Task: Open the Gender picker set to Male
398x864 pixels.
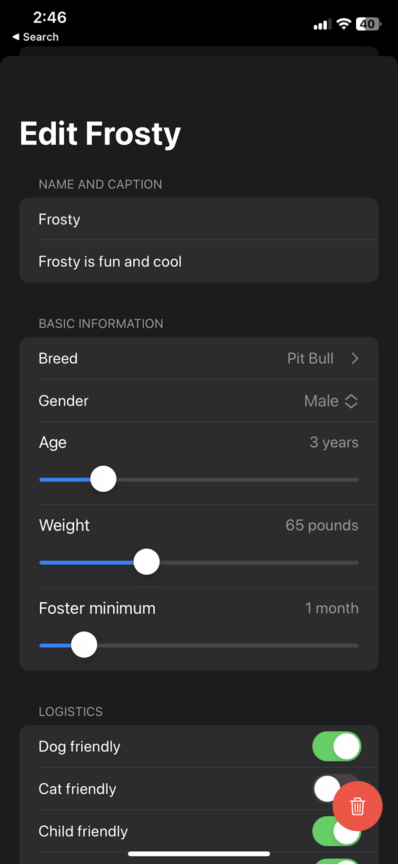Action: (x=321, y=401)
